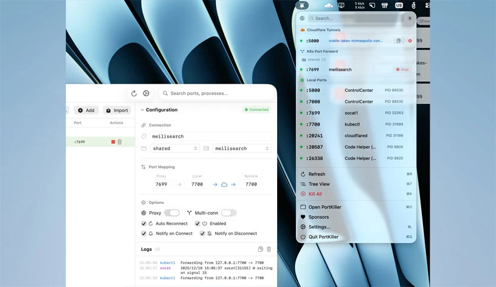Image resolution: width=496 pixels, height=287 pixels.
Task: Click the Kill All red X icon
Action: 303,194
